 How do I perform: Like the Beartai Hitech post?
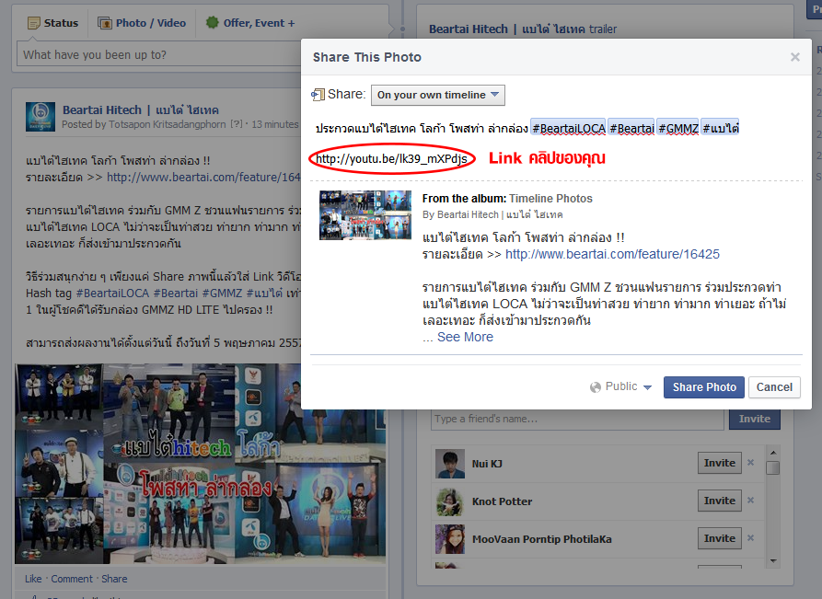coord(33,579)
